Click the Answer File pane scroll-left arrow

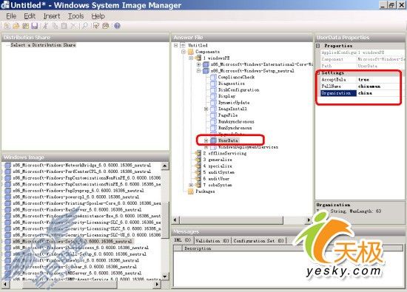tap(175, 220)
